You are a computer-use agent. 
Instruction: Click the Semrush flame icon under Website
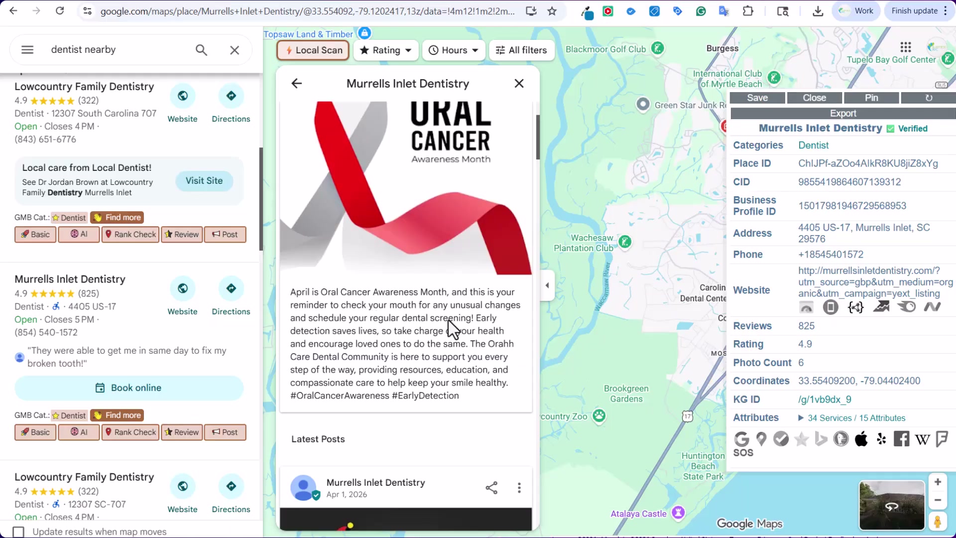[x=907, y=307]
